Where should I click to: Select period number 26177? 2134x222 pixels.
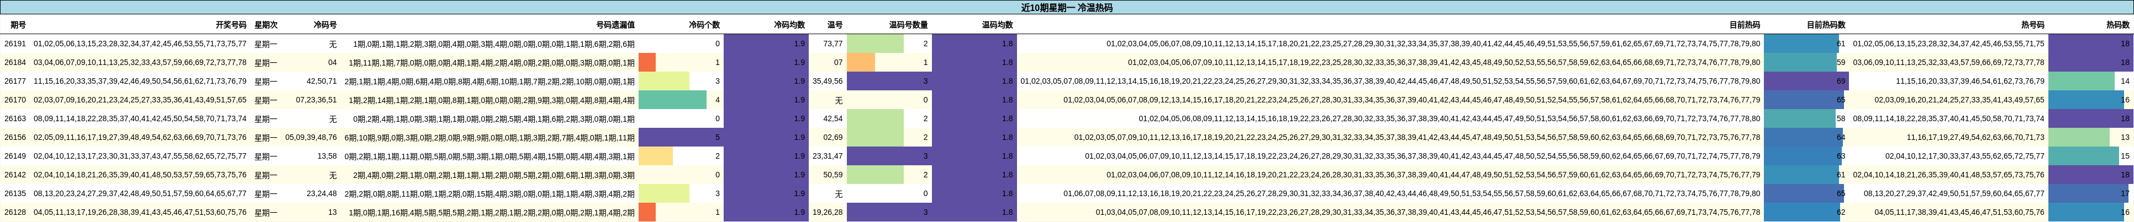point(15,82)
